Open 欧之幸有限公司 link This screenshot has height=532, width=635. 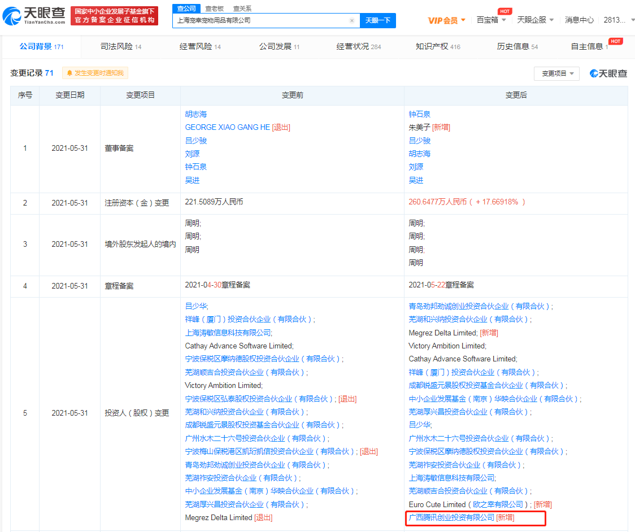[x=498, y=504]
